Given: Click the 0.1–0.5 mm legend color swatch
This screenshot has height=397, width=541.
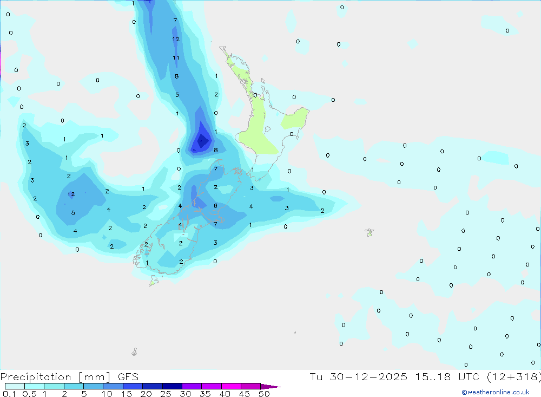Looking at the screenshot, I should 15,386.
